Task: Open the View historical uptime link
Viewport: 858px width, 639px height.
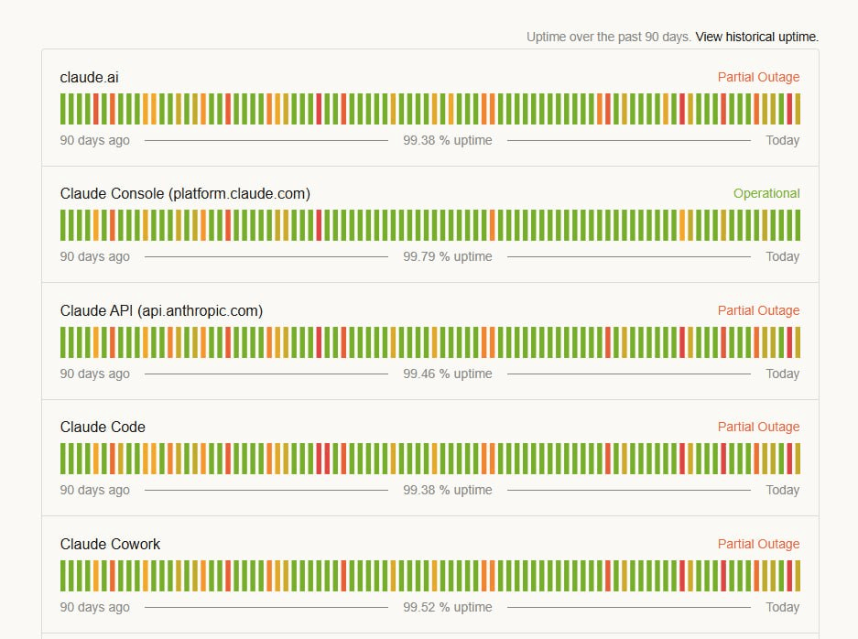Action: pyautogui.click(x=756, y=37)
